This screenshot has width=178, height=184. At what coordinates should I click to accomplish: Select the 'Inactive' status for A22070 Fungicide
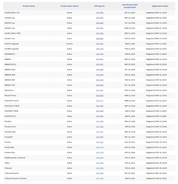click(x=69, y=44)
